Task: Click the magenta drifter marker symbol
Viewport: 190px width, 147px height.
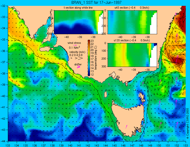Action: pos(78,67)
